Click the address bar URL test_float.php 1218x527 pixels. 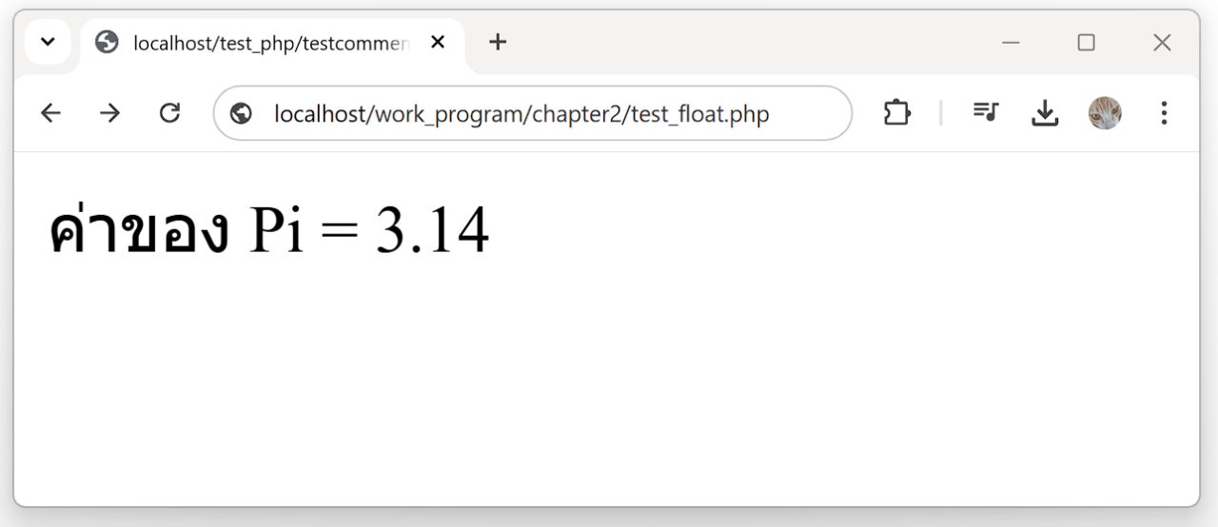[521, 114]
